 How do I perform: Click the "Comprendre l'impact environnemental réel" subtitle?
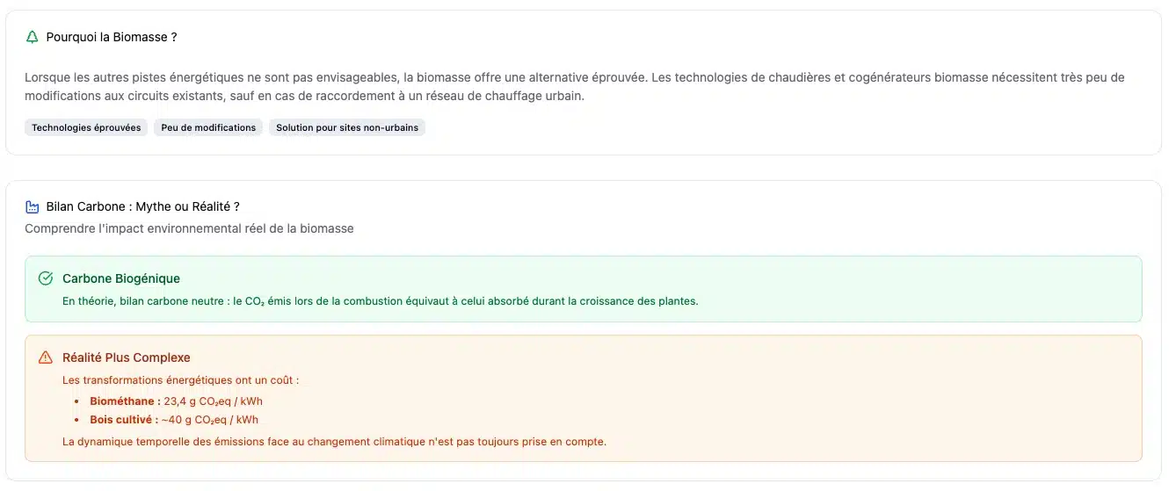point(189,228)
